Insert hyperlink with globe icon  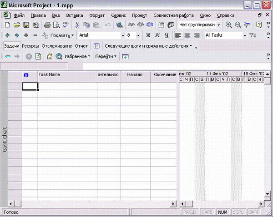click(x=119, y=25)
